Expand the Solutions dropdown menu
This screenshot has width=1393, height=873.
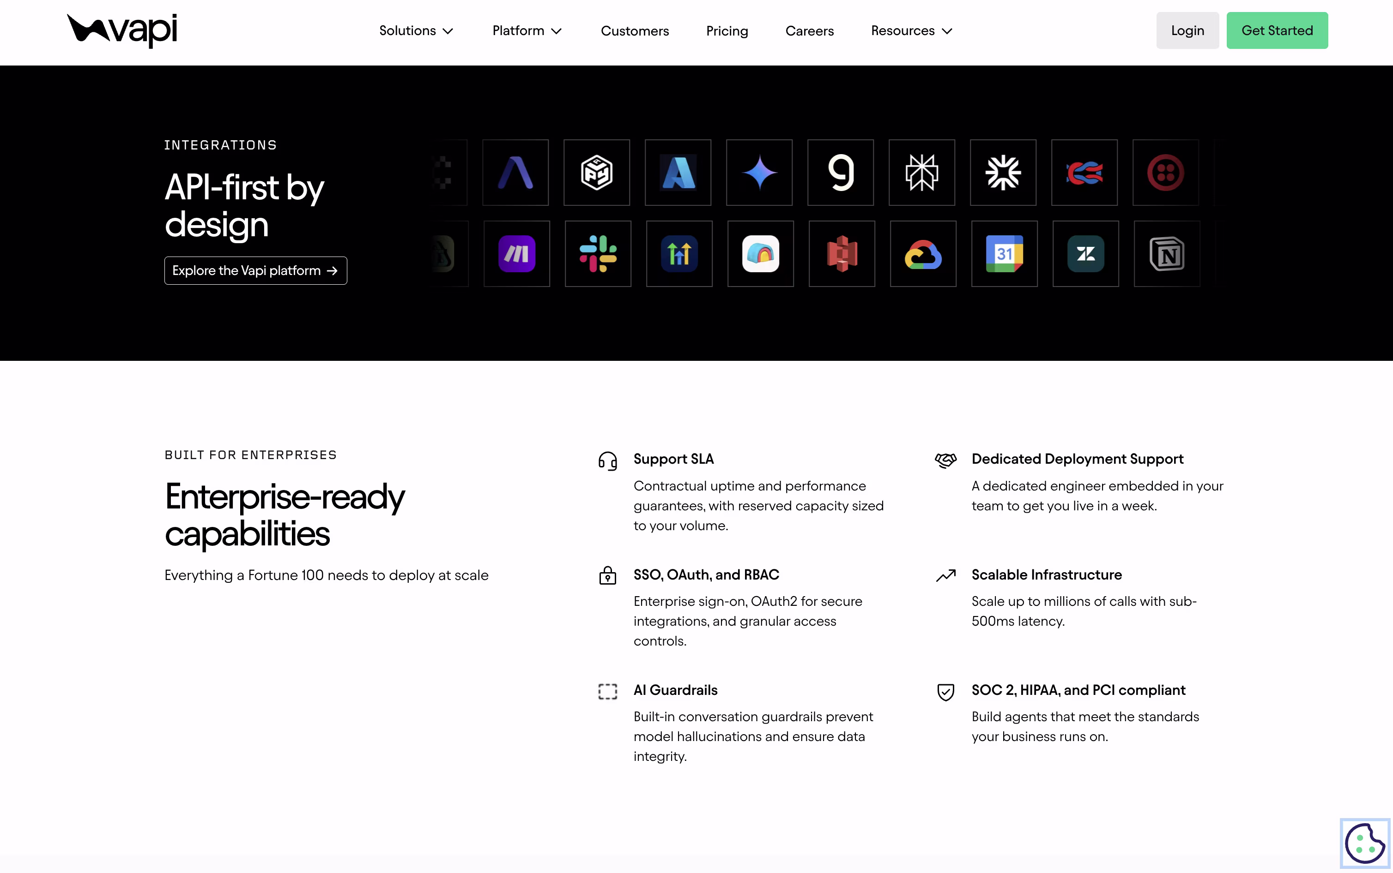click(416, 30)
